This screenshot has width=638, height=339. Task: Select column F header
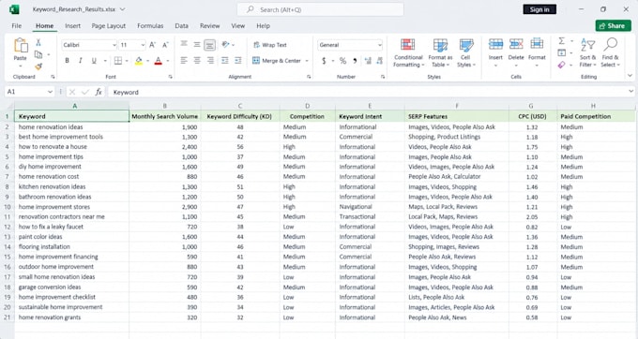click(457, 106)
